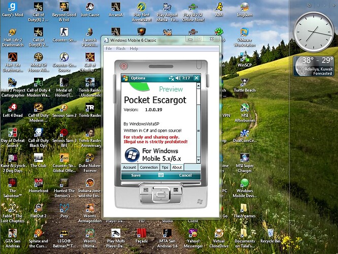Close Options with the X button

click(x=196, y=78)
